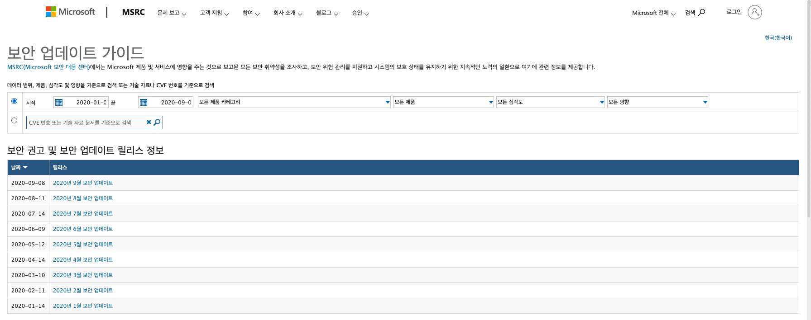Screen dimensions: 811x320
Task: Select the 2020-08-11 date cell
Action: 28,198
